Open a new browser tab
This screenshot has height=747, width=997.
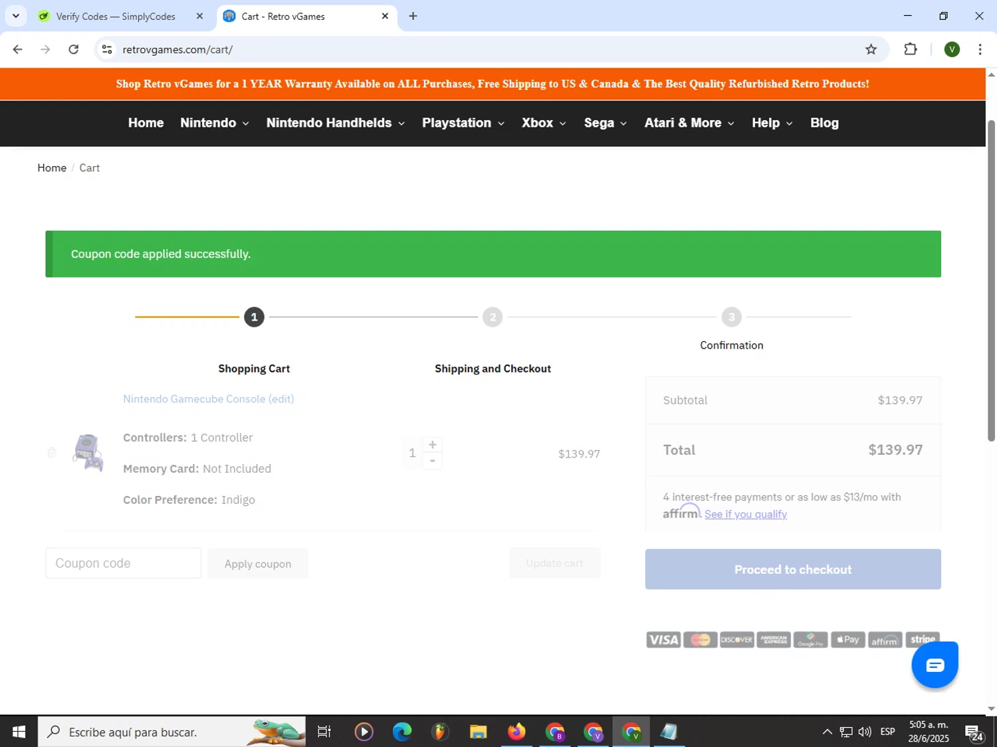[x=413, y=16]
